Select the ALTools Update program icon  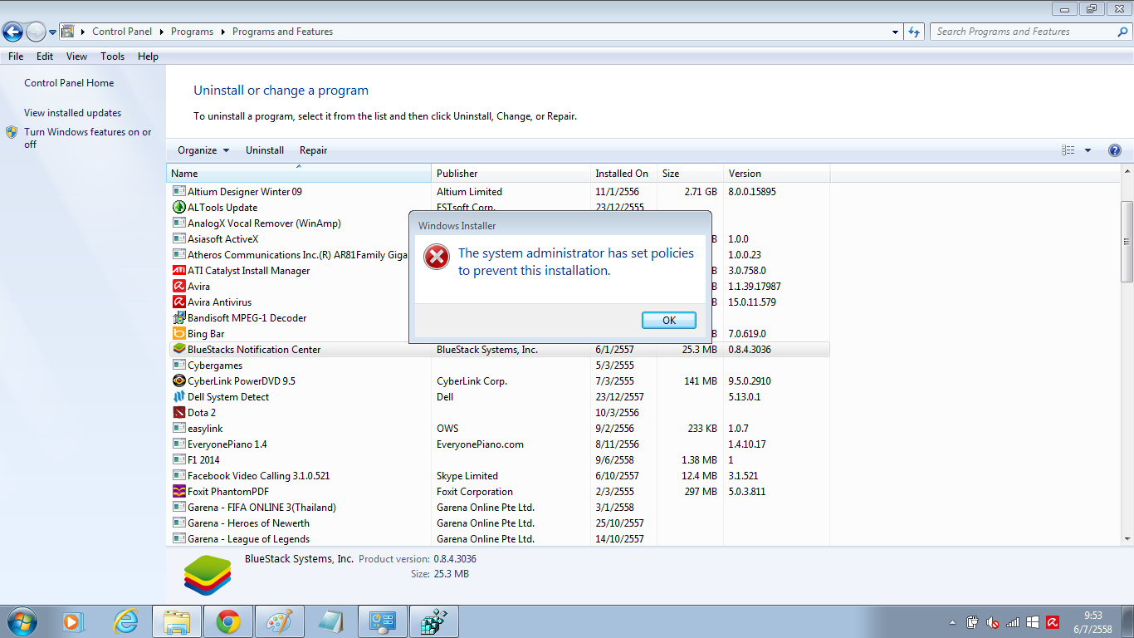click(x=178, y=208)
